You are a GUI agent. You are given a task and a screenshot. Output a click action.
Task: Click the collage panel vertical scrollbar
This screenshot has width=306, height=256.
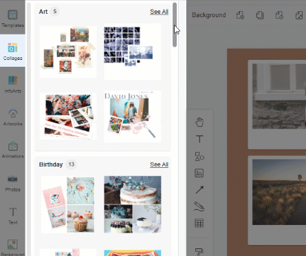(175, 25)
